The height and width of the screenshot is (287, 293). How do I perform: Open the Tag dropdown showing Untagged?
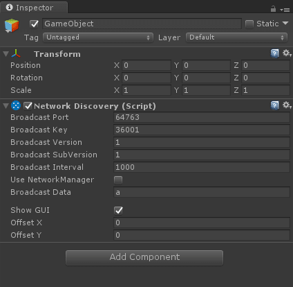(98, 37)
